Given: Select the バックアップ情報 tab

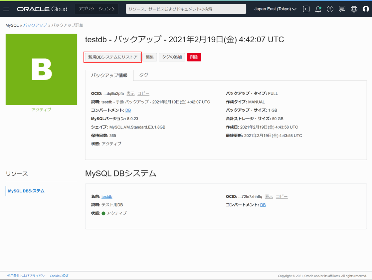Looking at the screenshot, I should click(x=109, y=75).
